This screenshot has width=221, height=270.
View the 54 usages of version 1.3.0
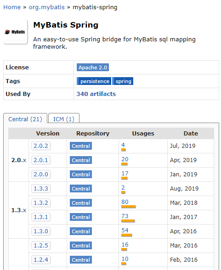pos(125,231)
